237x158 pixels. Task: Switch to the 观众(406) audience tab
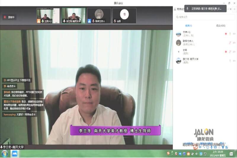(x=220, y=25)
